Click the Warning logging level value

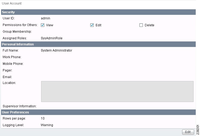(47, 125)
